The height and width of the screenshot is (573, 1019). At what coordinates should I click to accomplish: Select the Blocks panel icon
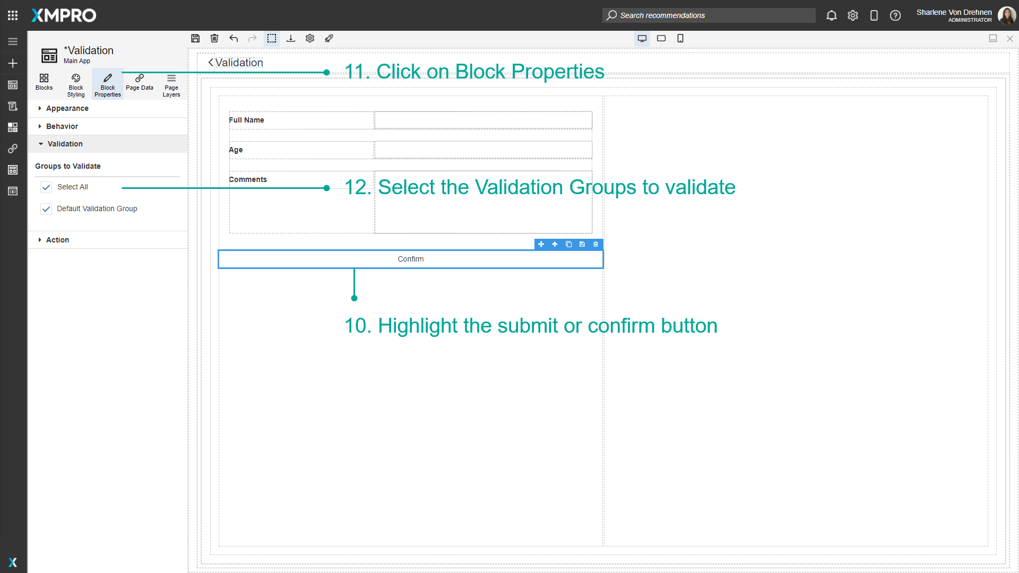pyautogui.click(x=44, y=84)
